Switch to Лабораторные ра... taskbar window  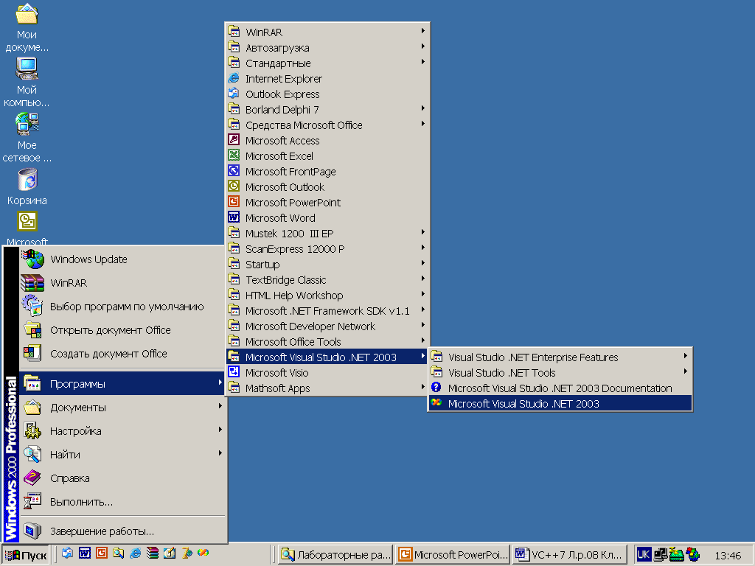(x=336, y=555)
